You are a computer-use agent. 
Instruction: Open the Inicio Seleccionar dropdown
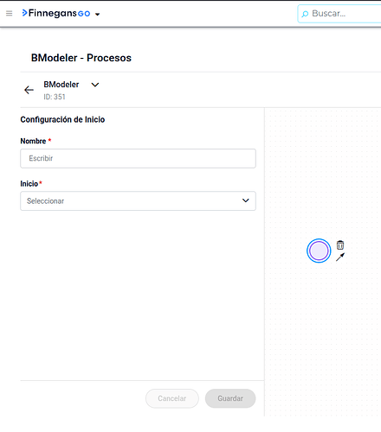point(138,200)
